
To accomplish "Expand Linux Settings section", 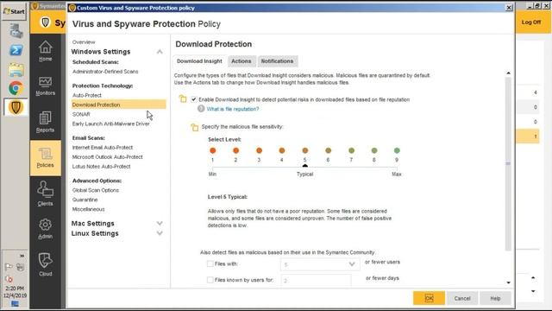I will pyautogui.click(x=160, y=233).
